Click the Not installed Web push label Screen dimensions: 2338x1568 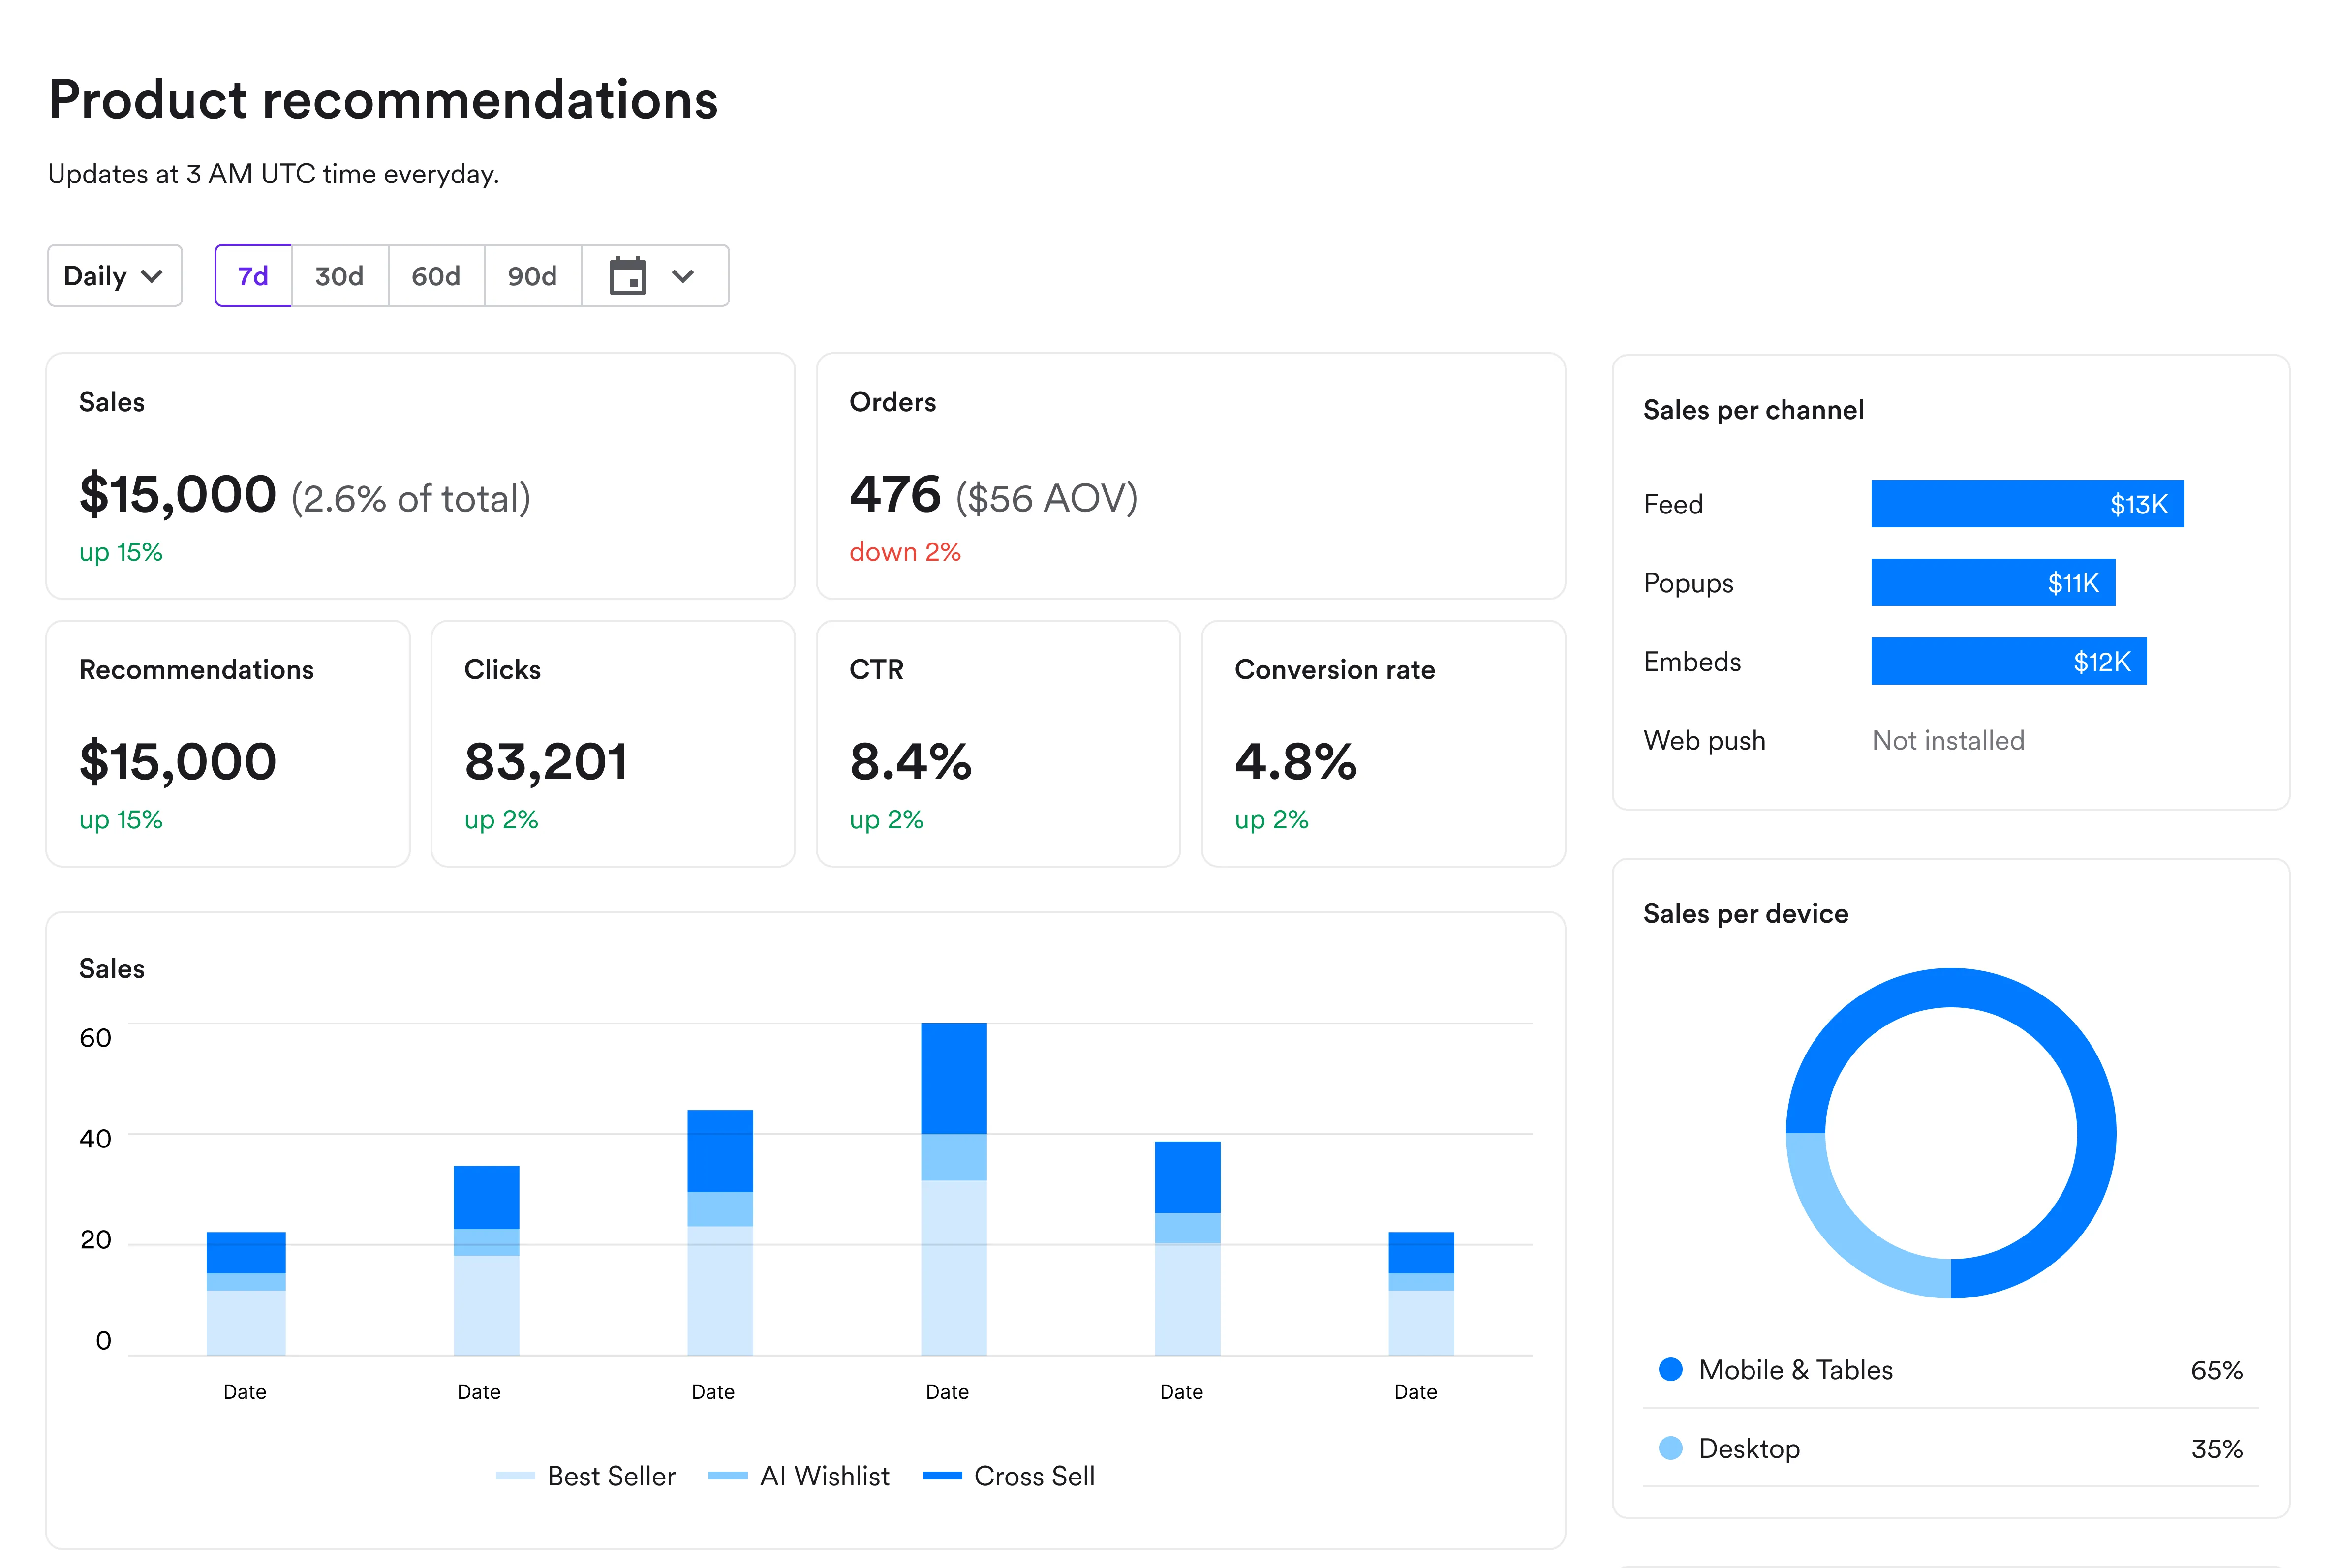(1947, 740)
